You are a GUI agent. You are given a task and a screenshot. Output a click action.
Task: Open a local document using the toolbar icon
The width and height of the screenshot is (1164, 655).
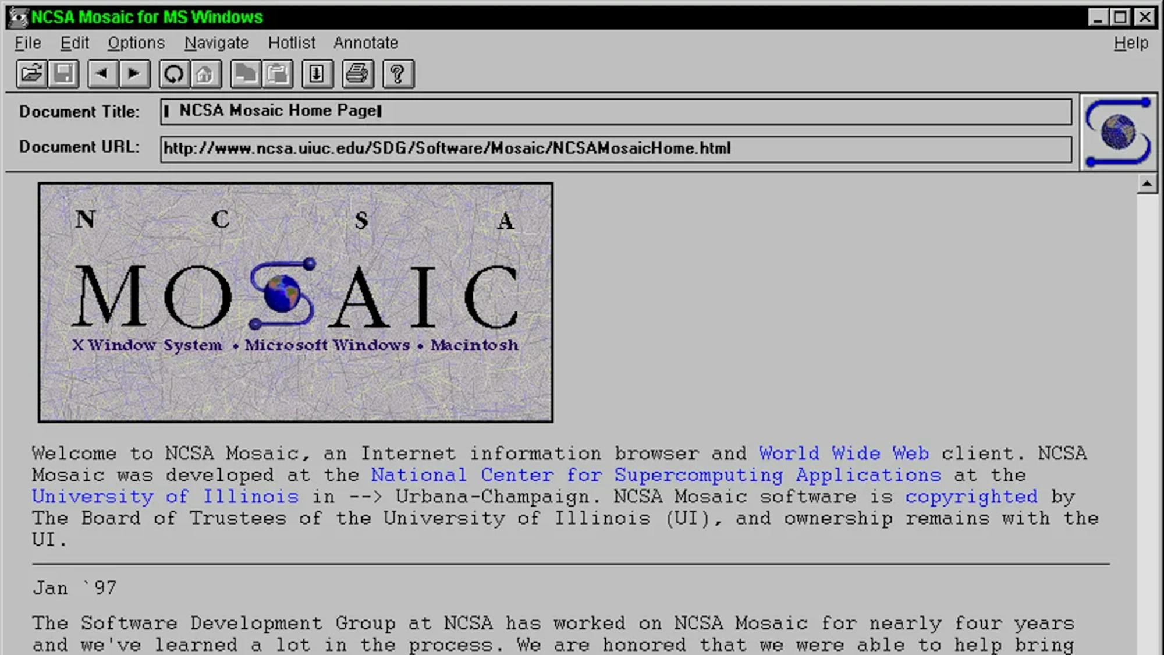click(x=31, y=73)
